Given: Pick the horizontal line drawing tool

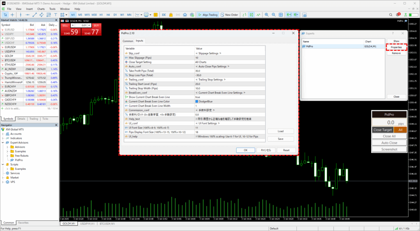Looking at the screenshot, I should coord(27,15).
